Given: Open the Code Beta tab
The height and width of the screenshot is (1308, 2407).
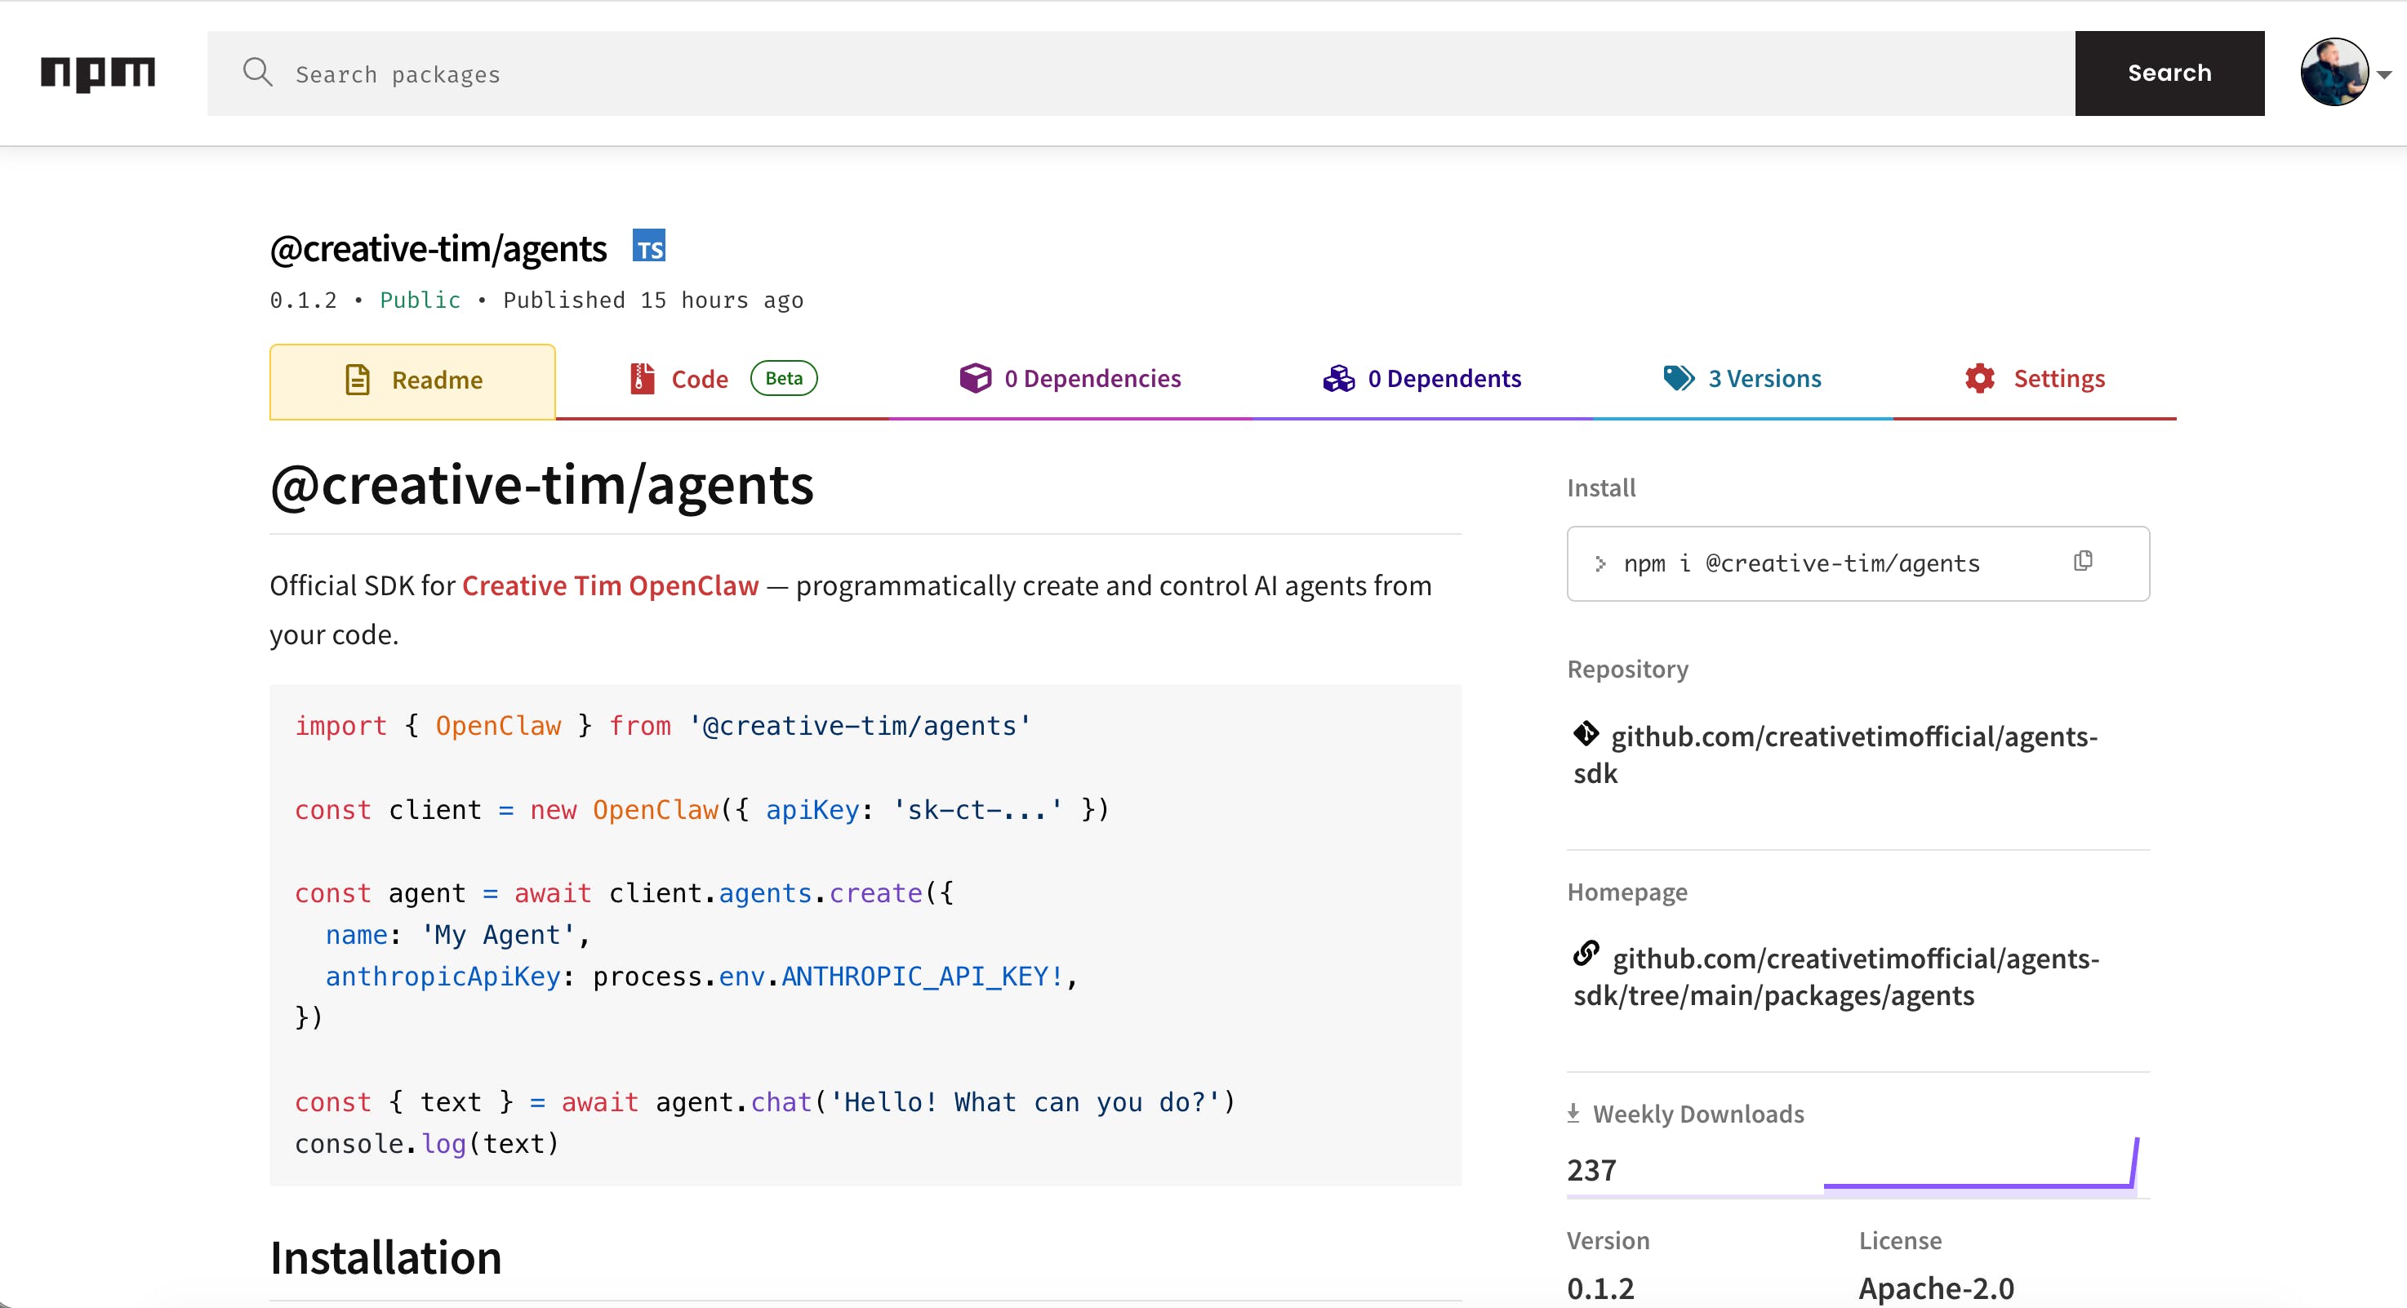Looking at the screenshot, I should point(699,380).
